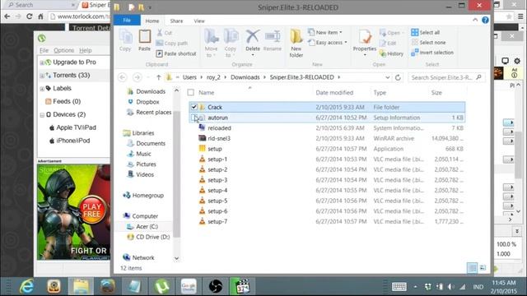527x296 pixels.
Task: Open Internet Explorer from the taskbar
Action: (x=27, y=286)
